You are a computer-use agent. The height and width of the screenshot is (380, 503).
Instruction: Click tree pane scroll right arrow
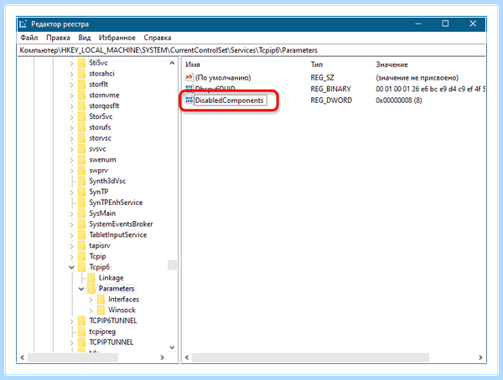pos(162,357)
